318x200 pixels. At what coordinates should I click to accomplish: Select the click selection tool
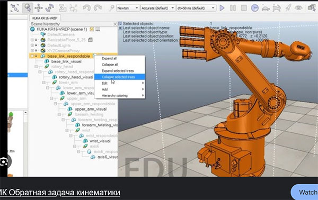pyautogui.click(x=28, y=8)
